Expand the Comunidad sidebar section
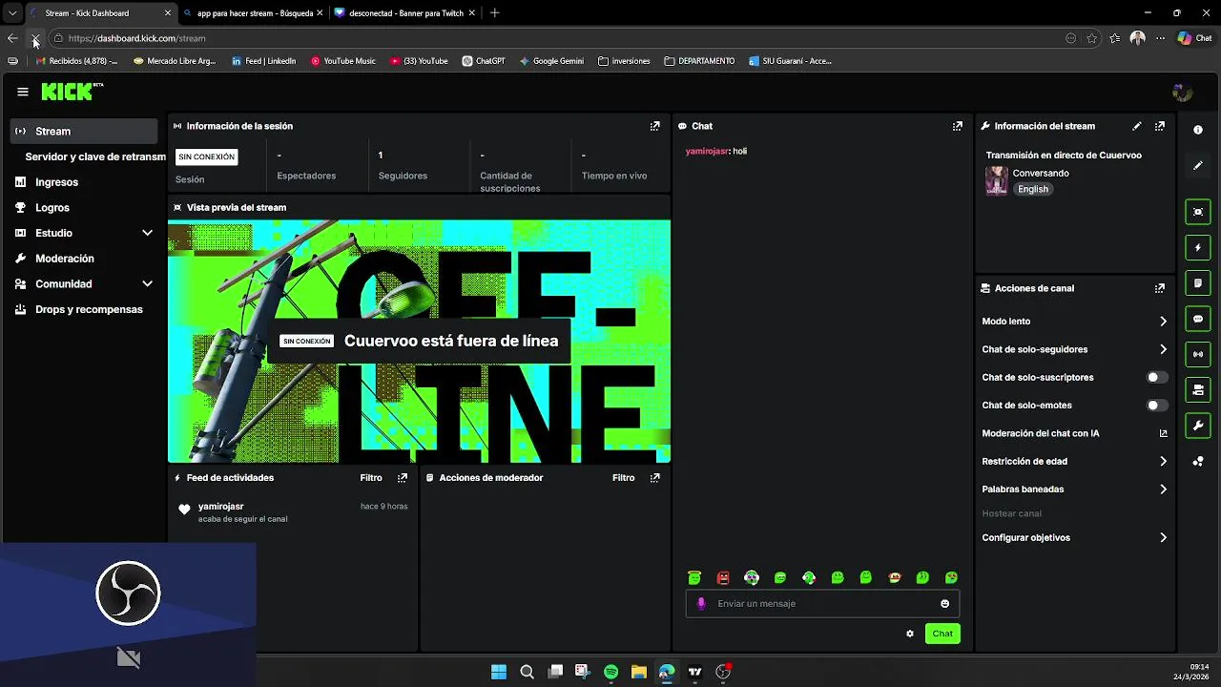Image resolution: width=1221 pixels, height=687 pixels. pos(147,284)
